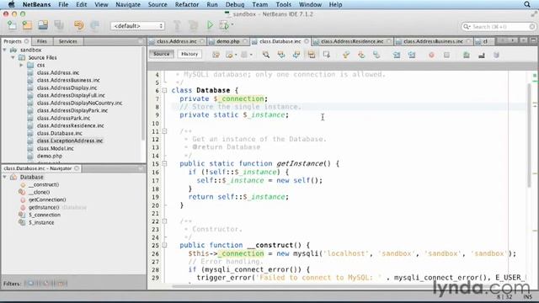Select class.AddressBusiness.inc in project tree
This screenshot has width=539, height=303.
pos(68,80)
